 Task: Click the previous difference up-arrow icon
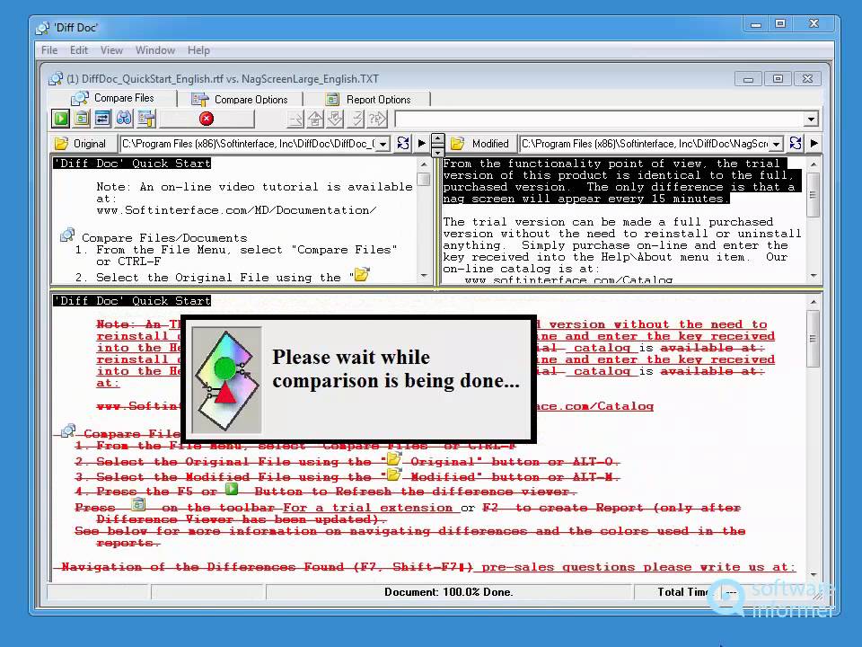click(315, 119)
